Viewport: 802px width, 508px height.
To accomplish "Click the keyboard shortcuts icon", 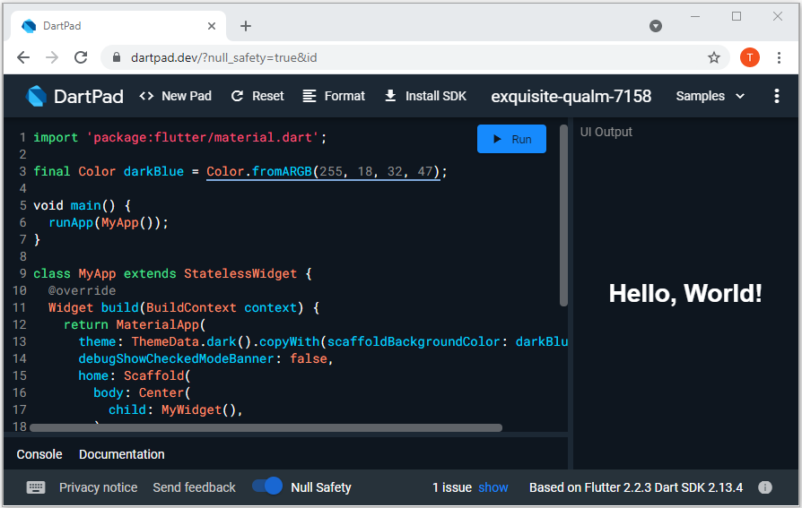I will point(36,487).
